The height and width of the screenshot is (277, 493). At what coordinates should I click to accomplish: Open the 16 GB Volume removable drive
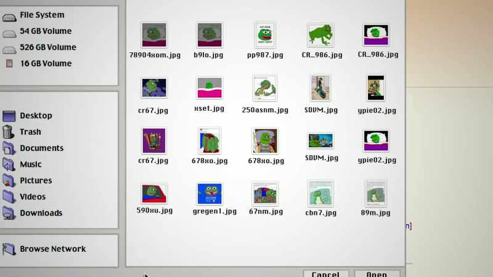(x=37, y=63)
